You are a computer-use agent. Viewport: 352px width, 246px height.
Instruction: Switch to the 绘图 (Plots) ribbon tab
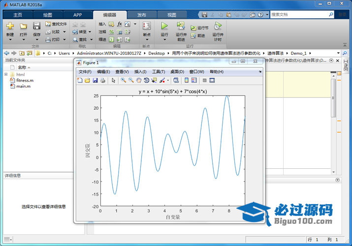coord(47,15)
